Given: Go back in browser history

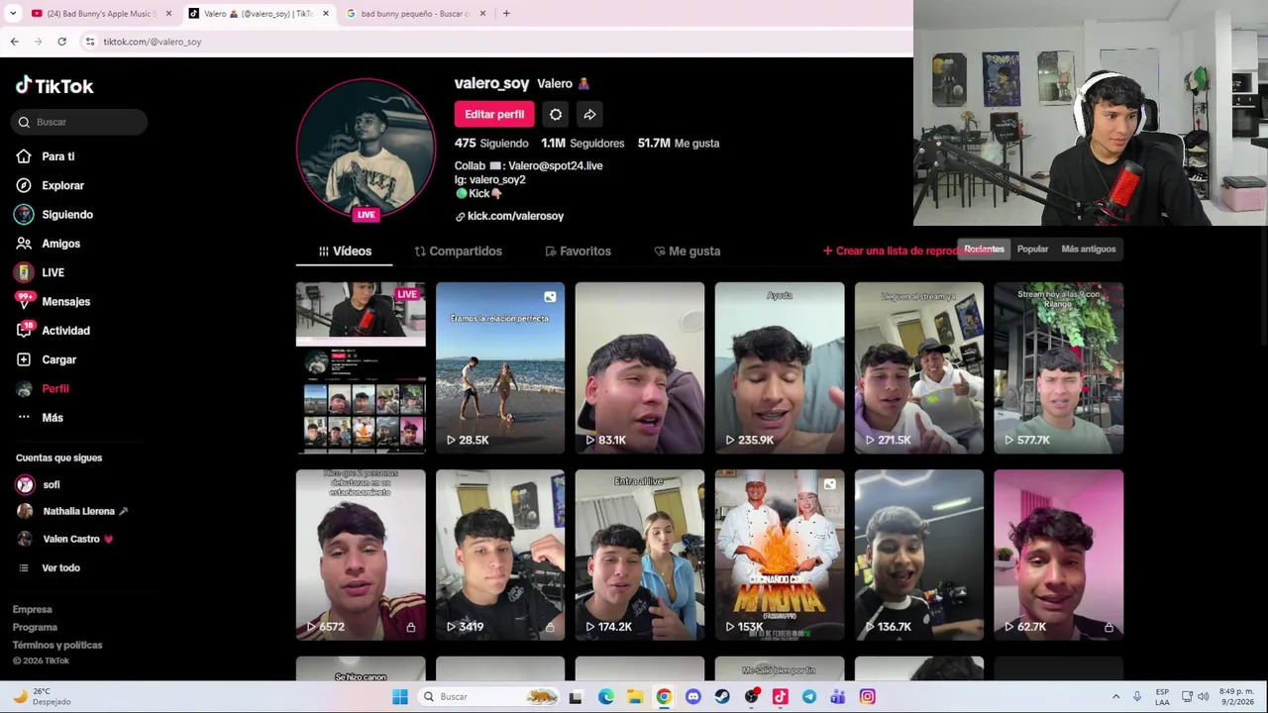Looking at the screenshot, I should (x=14, y=42).
